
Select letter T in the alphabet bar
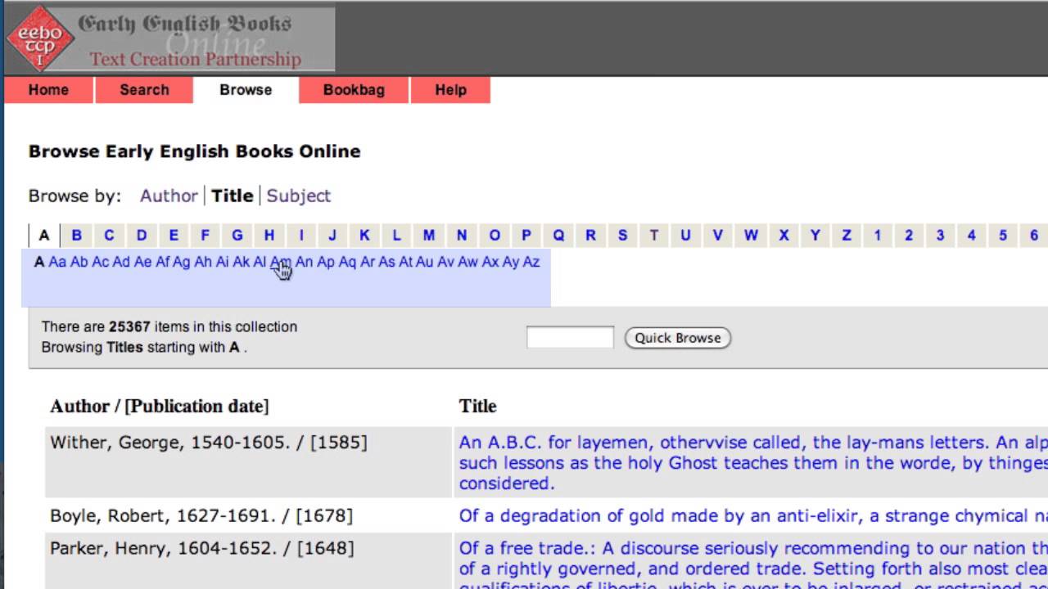(x=653, y=236)
